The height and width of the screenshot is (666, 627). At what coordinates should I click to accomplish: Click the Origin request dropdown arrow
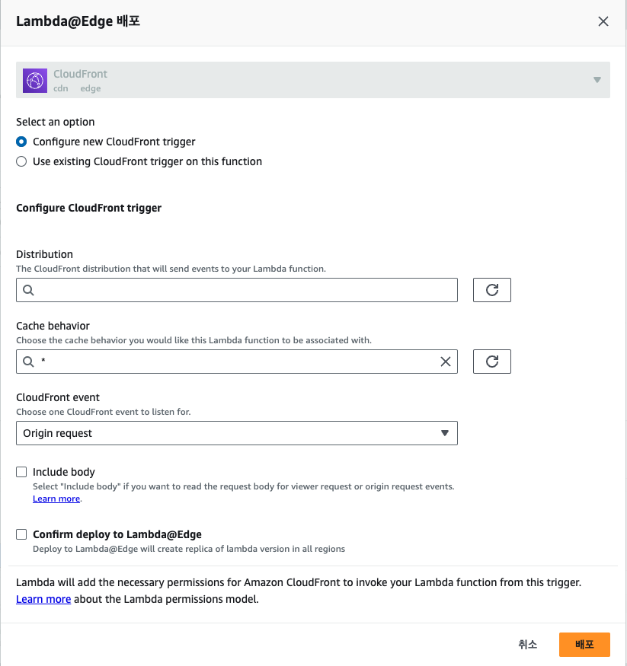445,433
